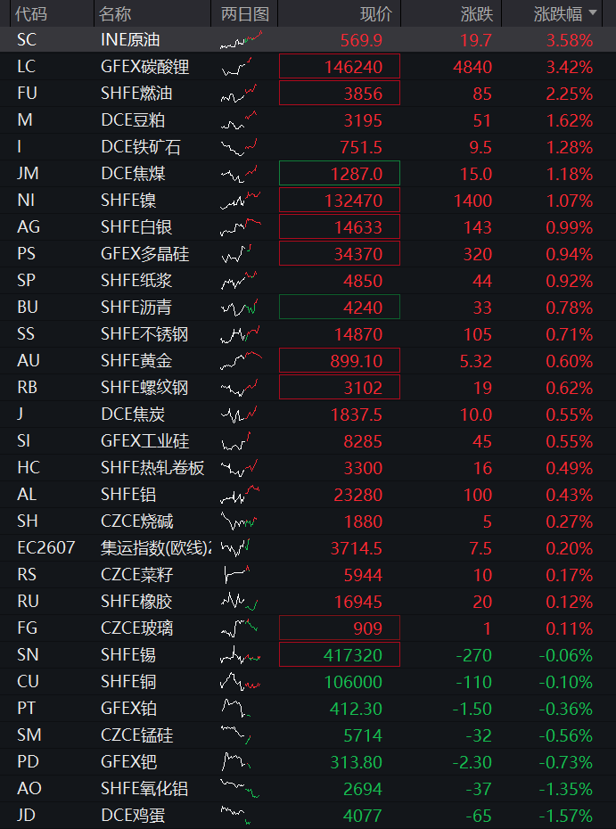Open the INE原油 two-day sparkline chart
616x829 pixels.
(242, 40)
